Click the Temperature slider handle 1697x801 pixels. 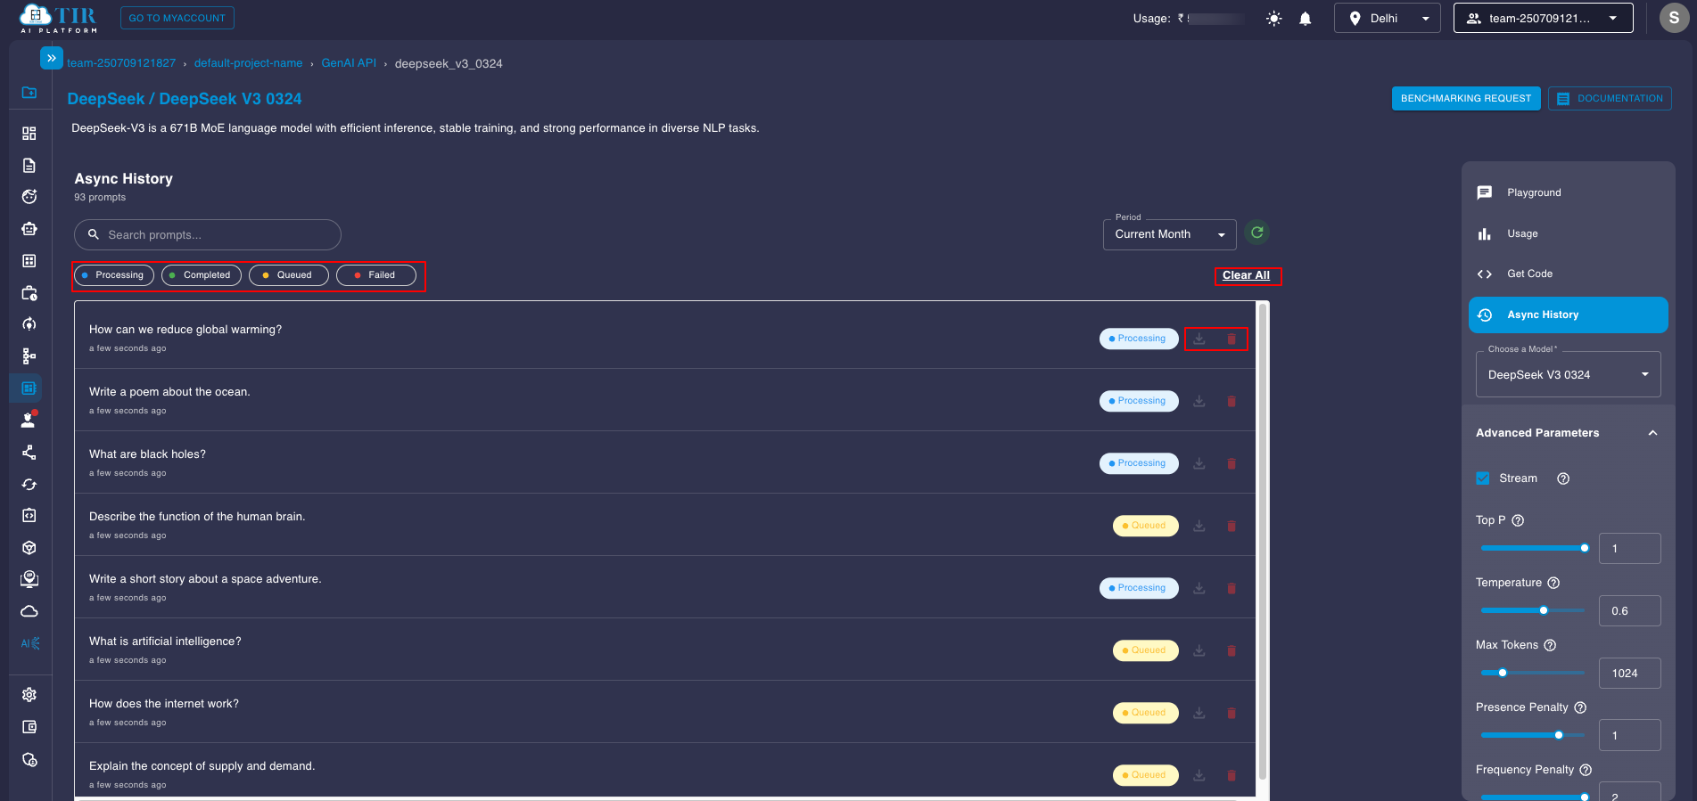click(x=1544, y=610)
